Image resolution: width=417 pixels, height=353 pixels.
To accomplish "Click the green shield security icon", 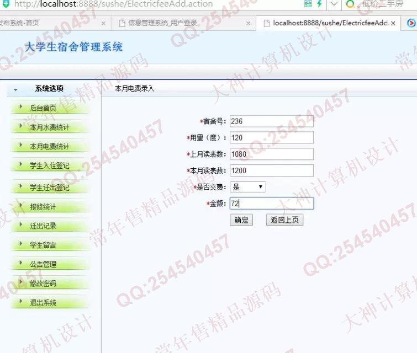I will [6, 4].
